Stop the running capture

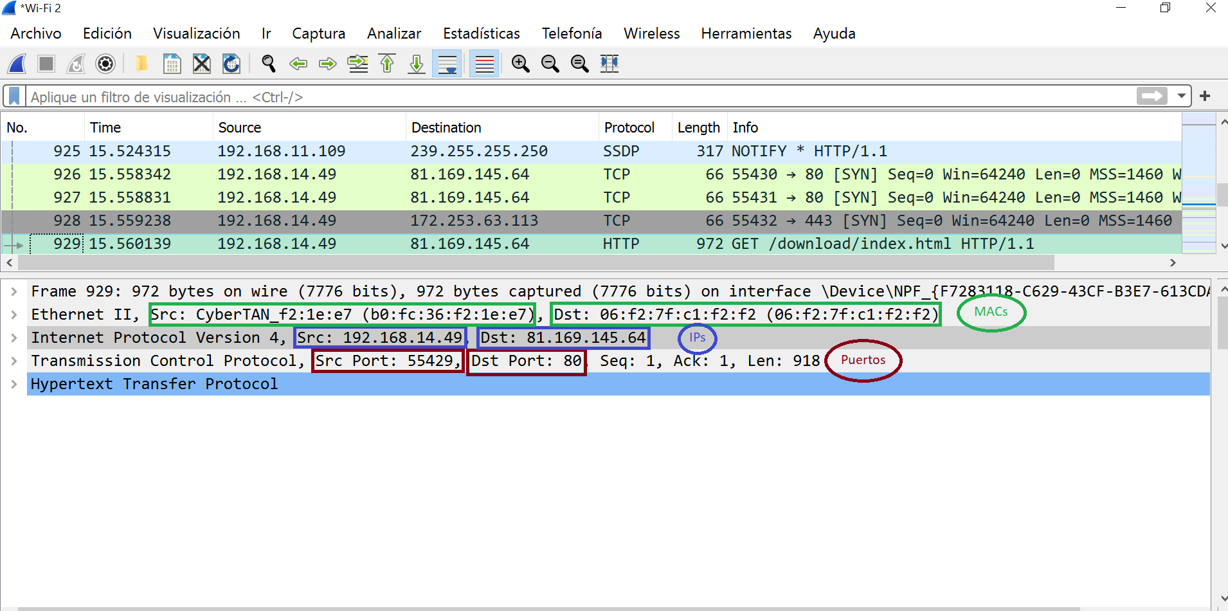coord(46,64)
